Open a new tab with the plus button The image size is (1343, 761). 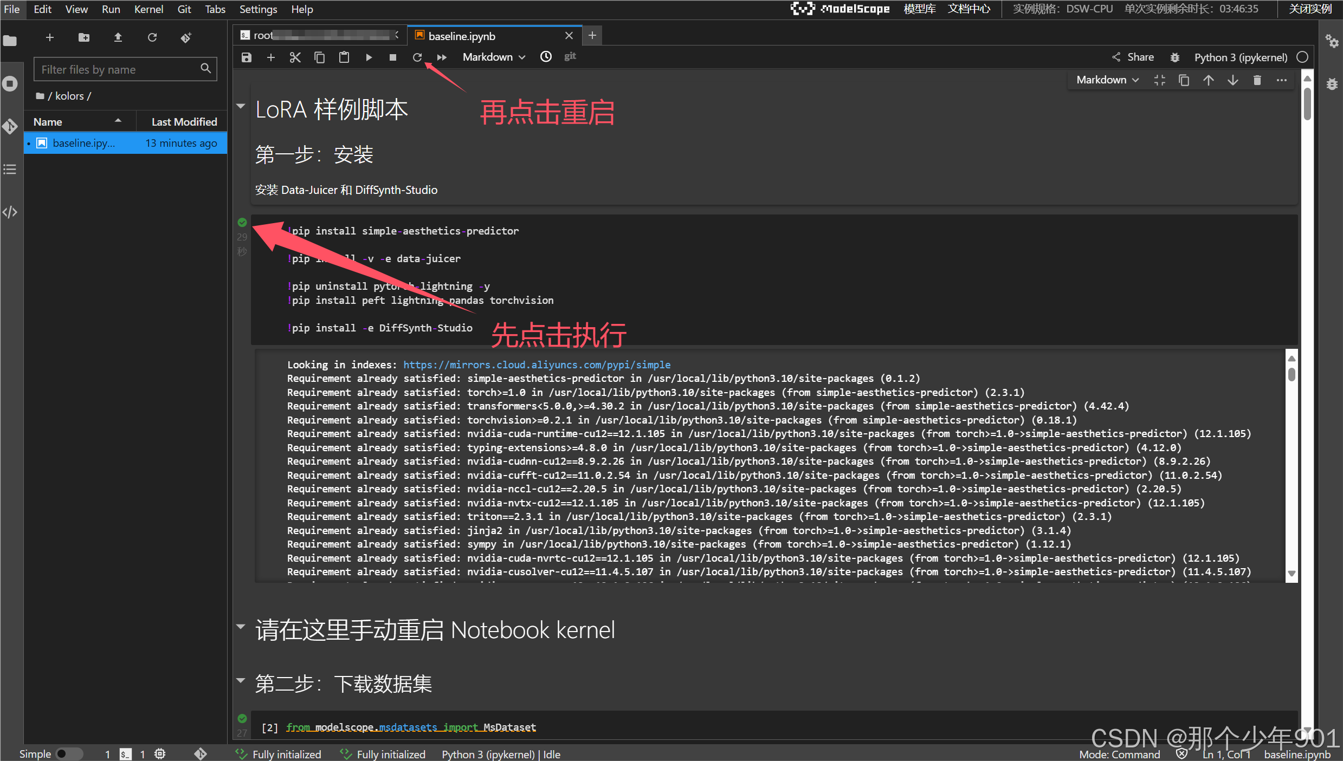592,36
